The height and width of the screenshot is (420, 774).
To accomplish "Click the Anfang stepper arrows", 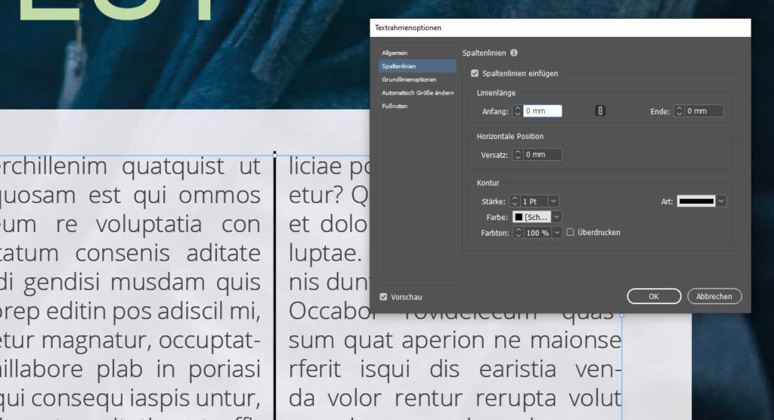I will (x=518, y=111).
